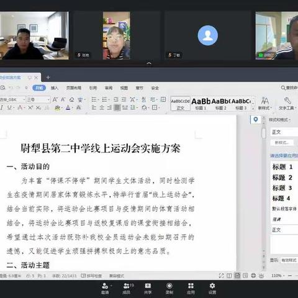This screenshot has height=298, width=298.
Task: Open the Page Layout ribbon tab
Action: point(74,88)
